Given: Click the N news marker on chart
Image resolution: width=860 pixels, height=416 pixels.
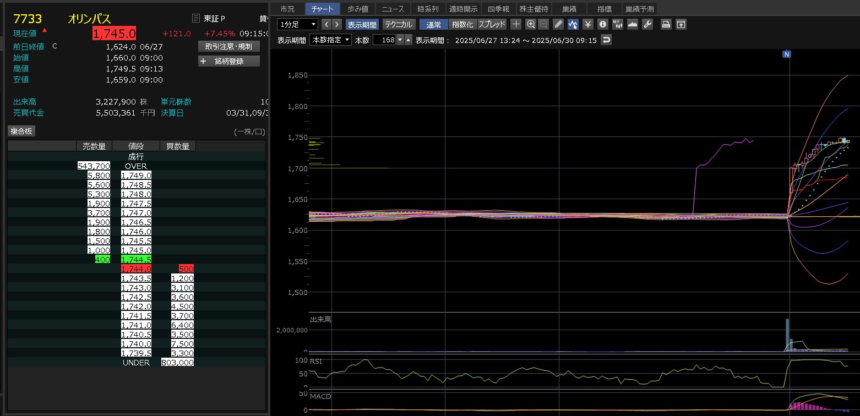Looking at the screenshot, I should pyautogui.click(x=787, y=54).
